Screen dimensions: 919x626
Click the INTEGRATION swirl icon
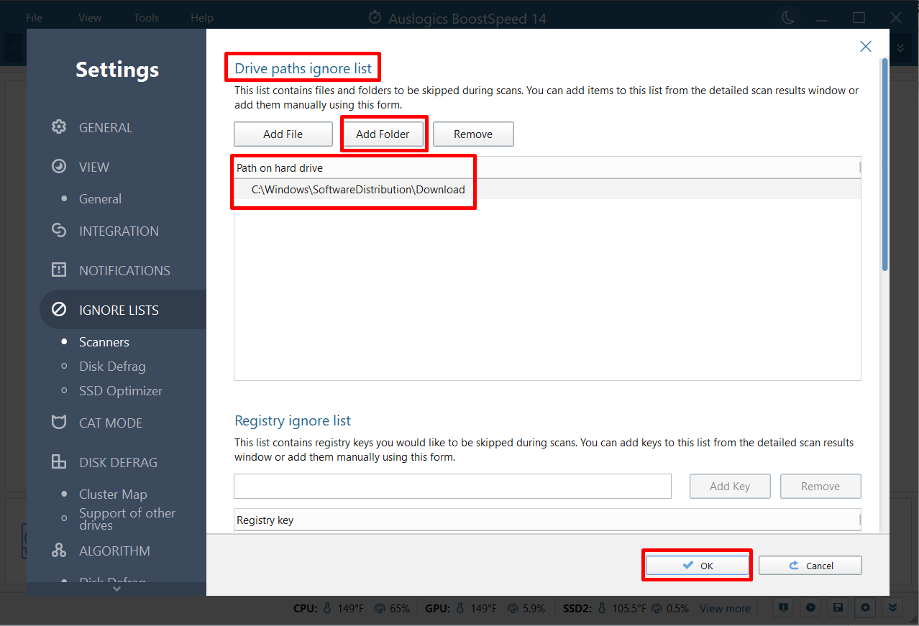[59, 231]
